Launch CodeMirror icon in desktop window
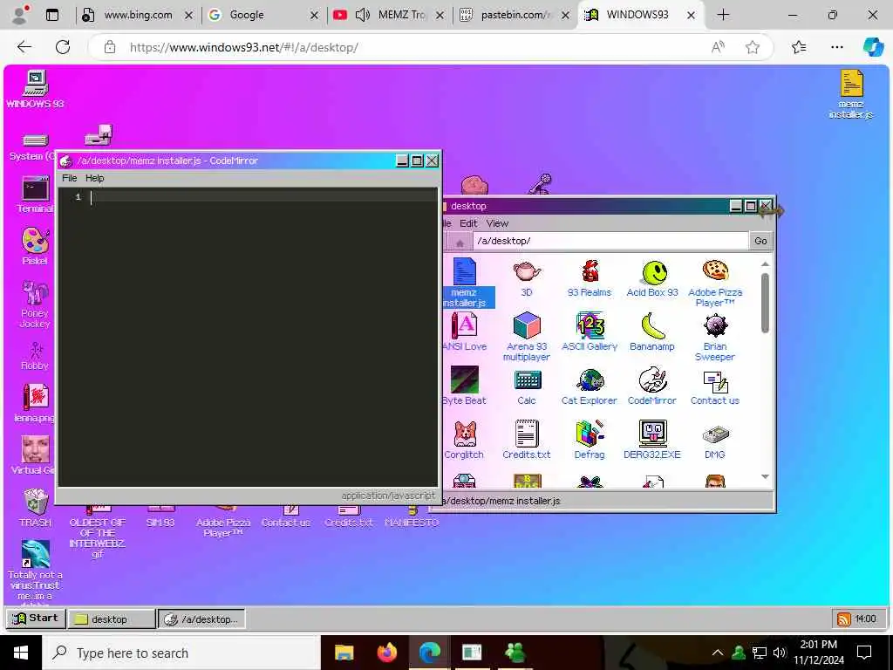 point(652,386)
